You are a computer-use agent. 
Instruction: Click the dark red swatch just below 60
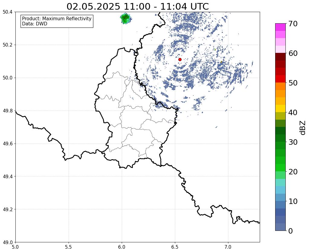coord(280,57)
